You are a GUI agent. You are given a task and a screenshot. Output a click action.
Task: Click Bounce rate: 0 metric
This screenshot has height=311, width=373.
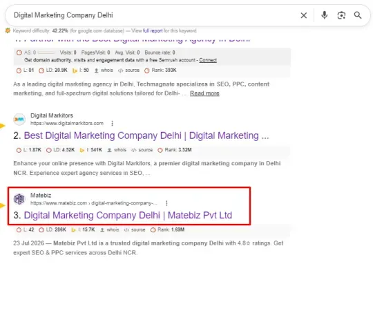tap(160, 53)
